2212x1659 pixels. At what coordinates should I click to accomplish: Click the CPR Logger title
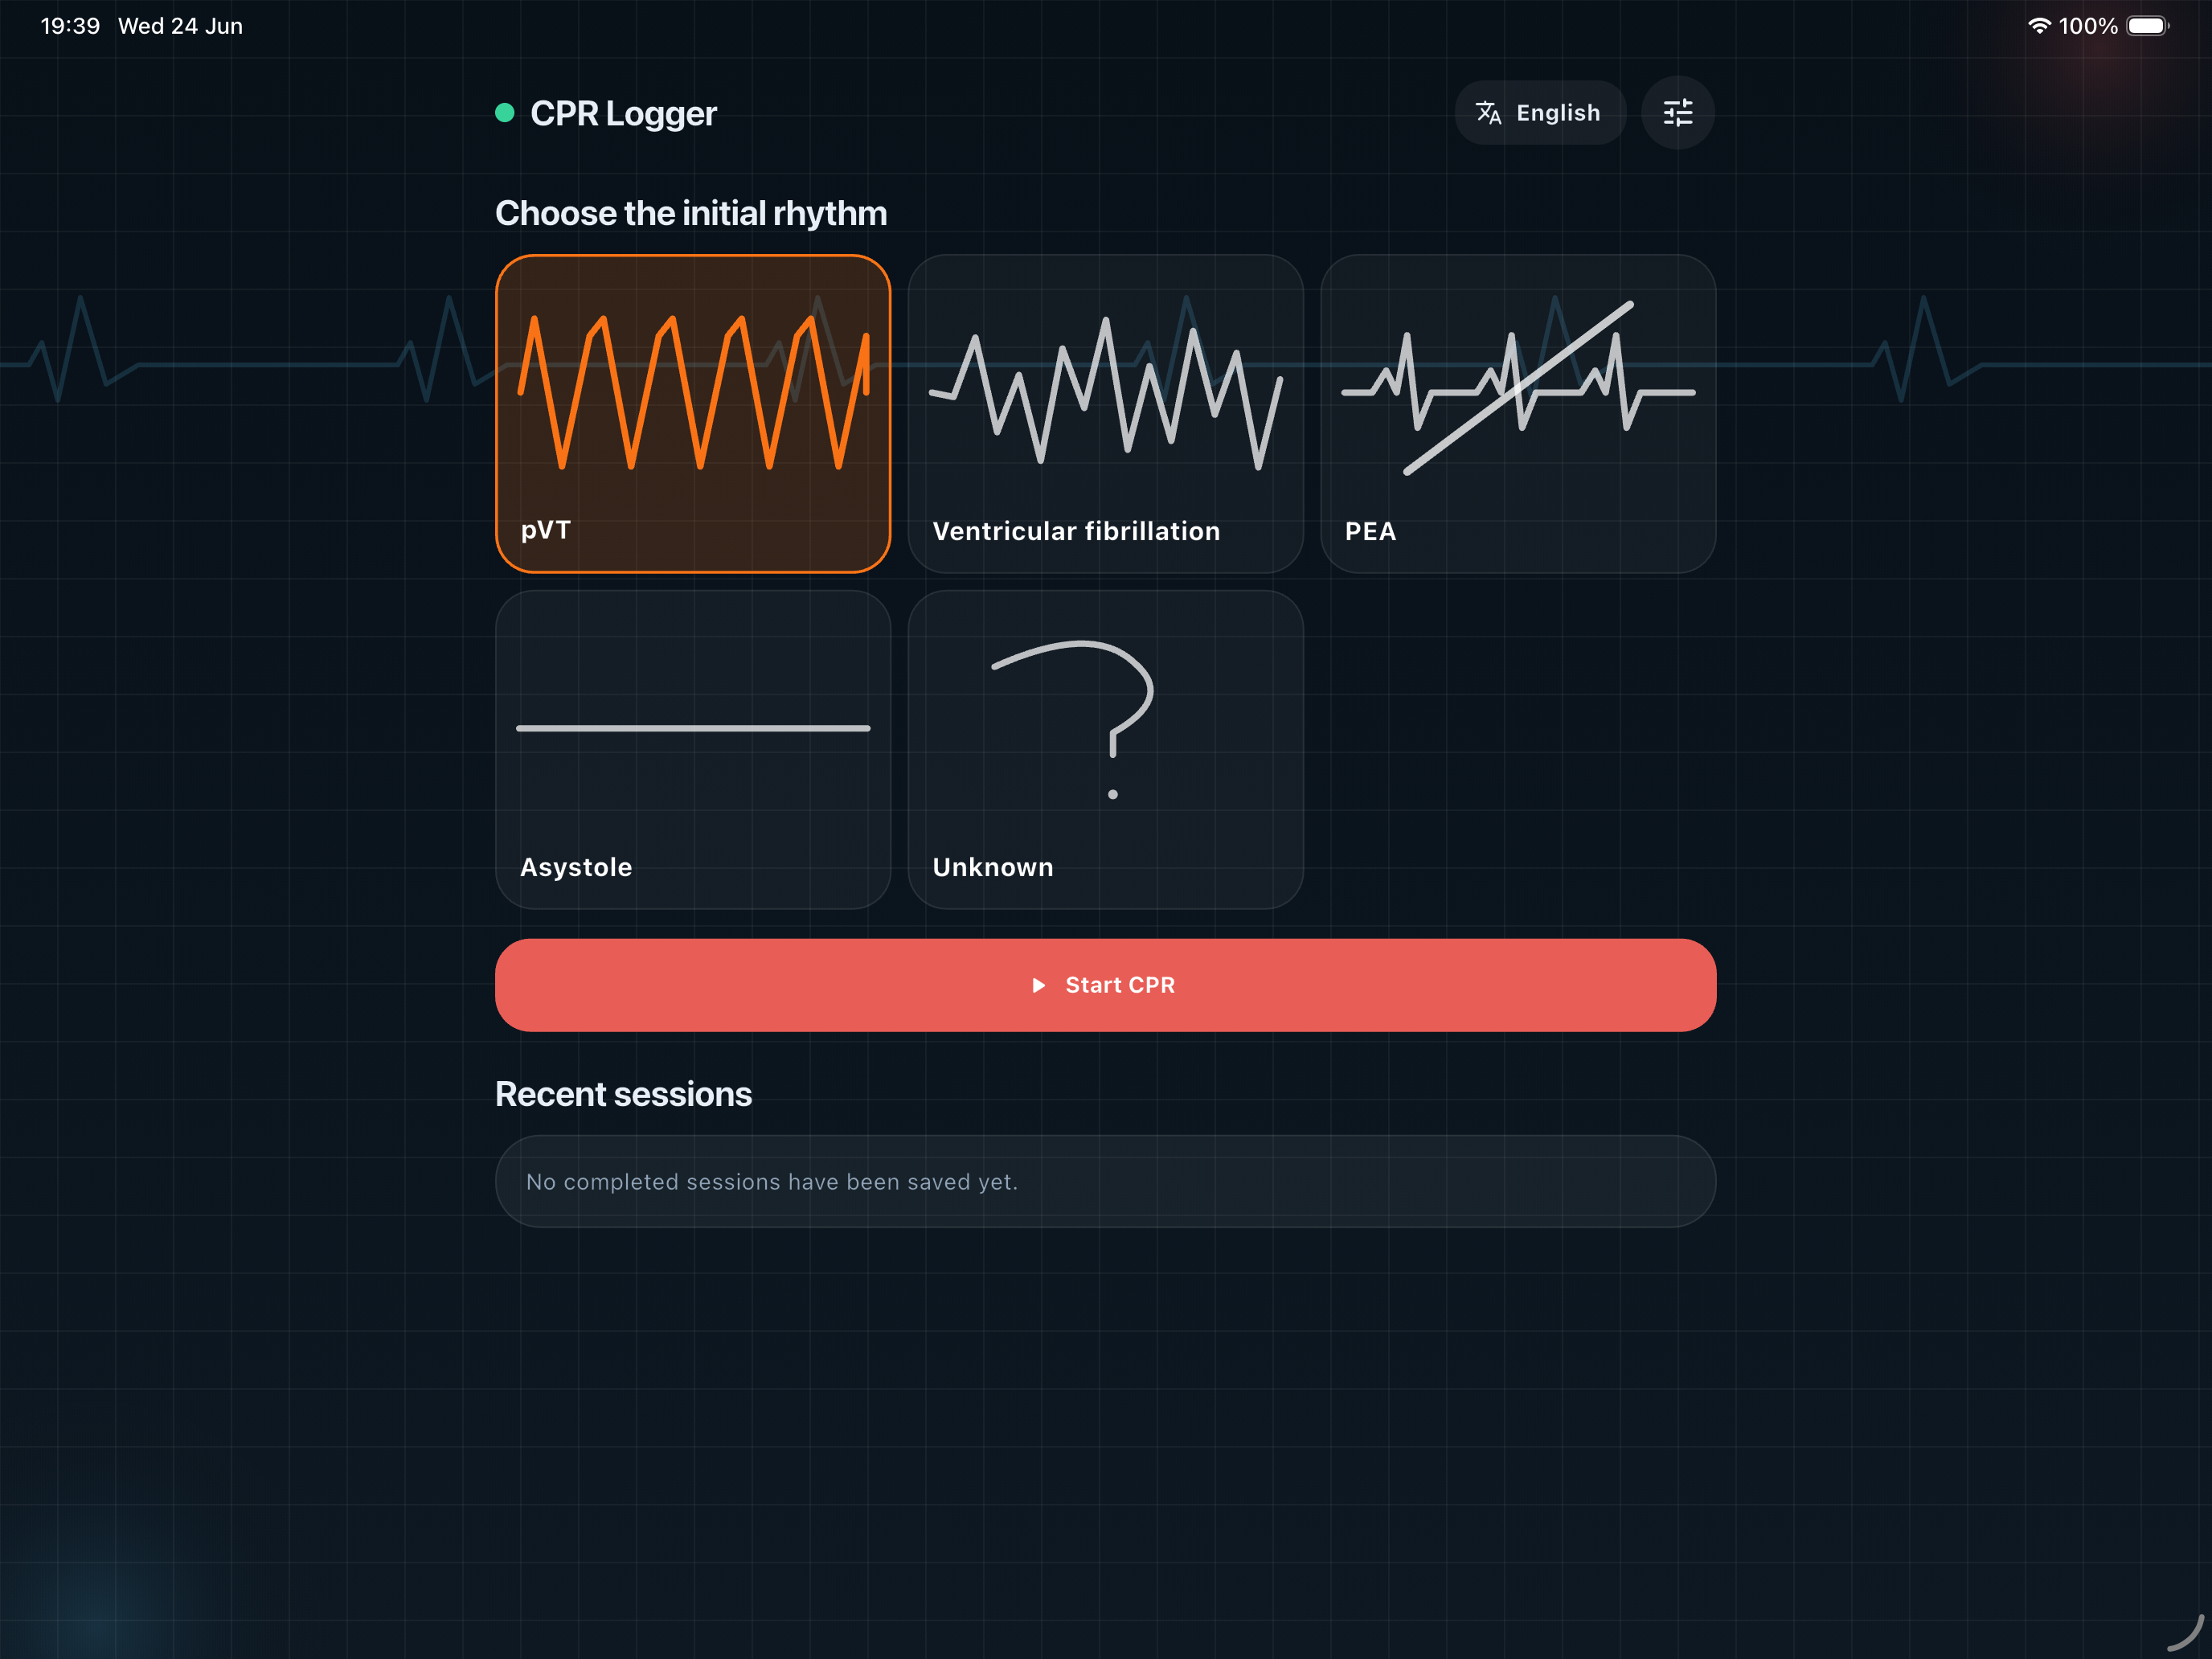click(623, 114)
